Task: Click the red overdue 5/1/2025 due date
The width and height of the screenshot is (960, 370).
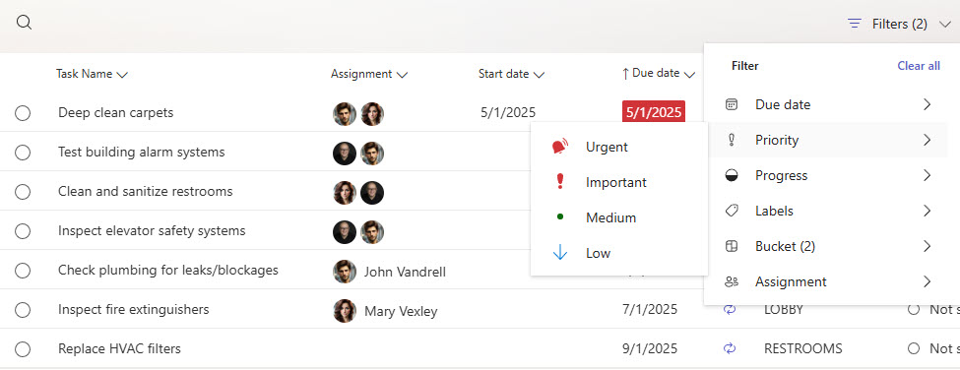Action: (653, 112)
